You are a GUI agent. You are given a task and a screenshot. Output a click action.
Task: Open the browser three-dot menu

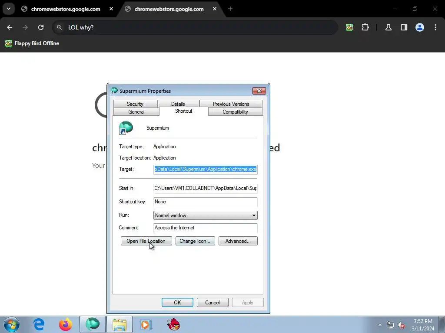pyautogui.click(x=435, y=27)
